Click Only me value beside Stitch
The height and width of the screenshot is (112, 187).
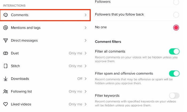75,66
